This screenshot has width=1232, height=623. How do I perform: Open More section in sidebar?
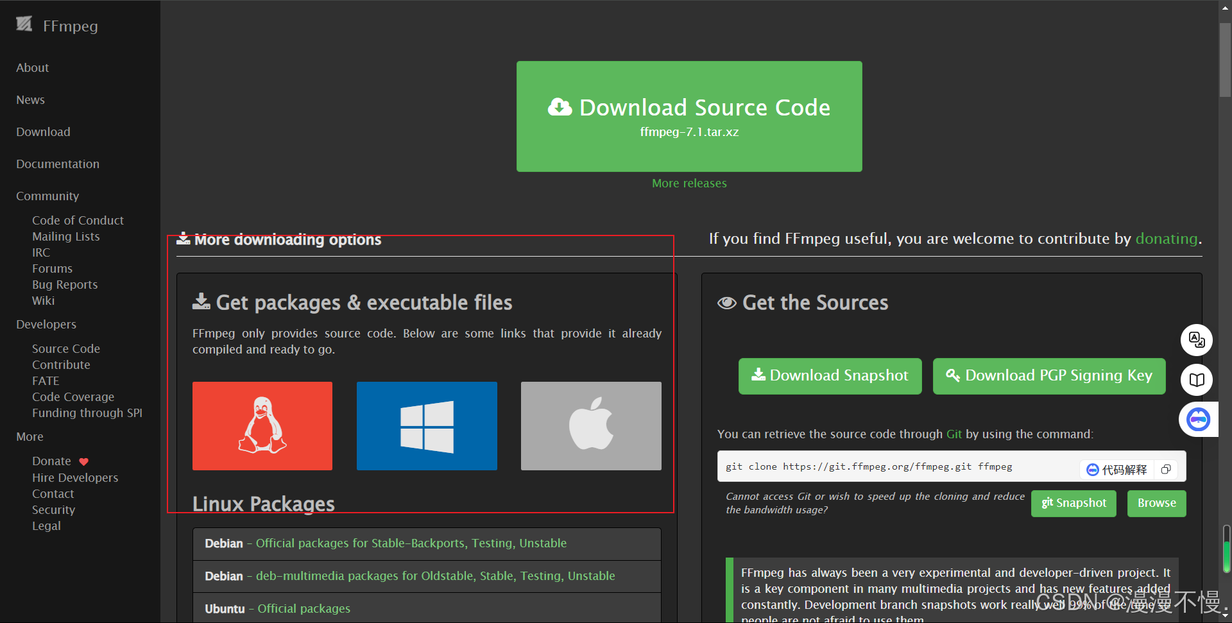click(x=30, y=436)
